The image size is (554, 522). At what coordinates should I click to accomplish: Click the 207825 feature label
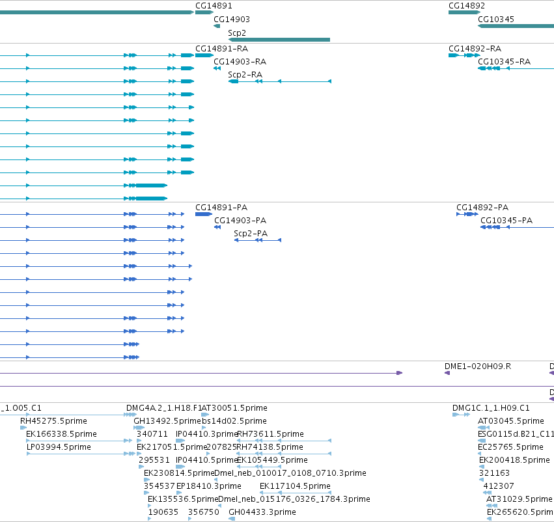pos(221,447)
